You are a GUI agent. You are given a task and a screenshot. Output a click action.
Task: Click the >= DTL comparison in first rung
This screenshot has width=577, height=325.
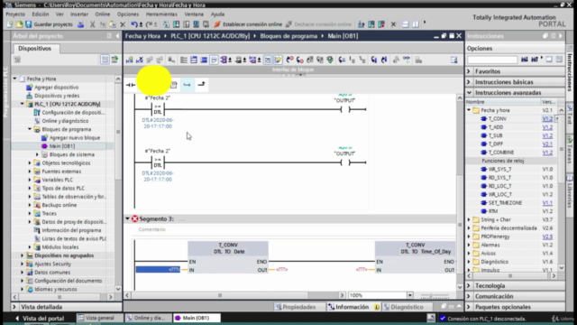[158, 109]
